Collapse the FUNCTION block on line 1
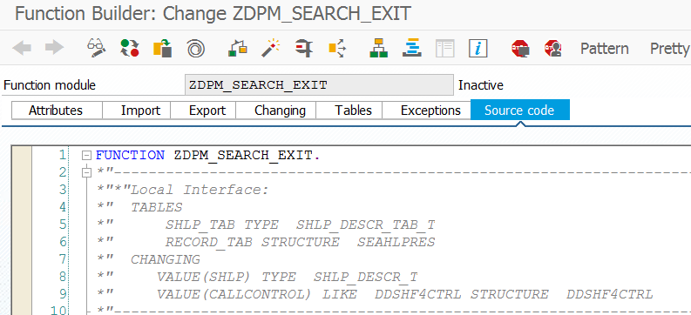The width and height of the screenshot is (691, 315). pos(87,155)
